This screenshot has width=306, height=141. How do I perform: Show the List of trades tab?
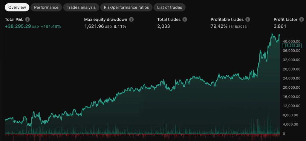[170, 7]
